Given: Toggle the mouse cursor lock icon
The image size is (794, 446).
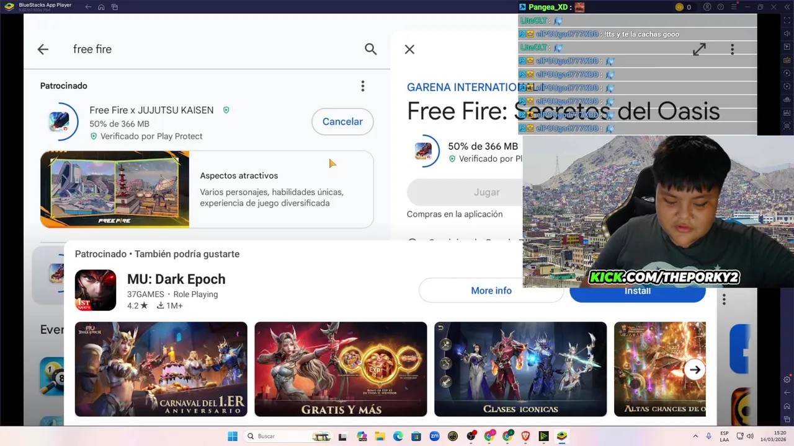Looking at the screenshot, I should (x=787, y=46).
